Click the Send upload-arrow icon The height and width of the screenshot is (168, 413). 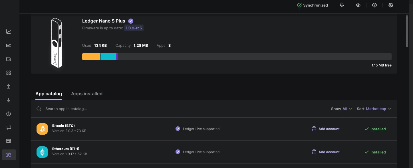[x=9, y=86]
